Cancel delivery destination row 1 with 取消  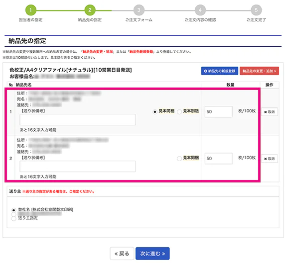(x=270, y=112)
